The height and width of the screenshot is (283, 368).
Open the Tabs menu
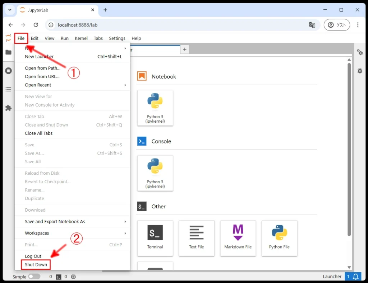pyautogui.click(x=98, y=38)
